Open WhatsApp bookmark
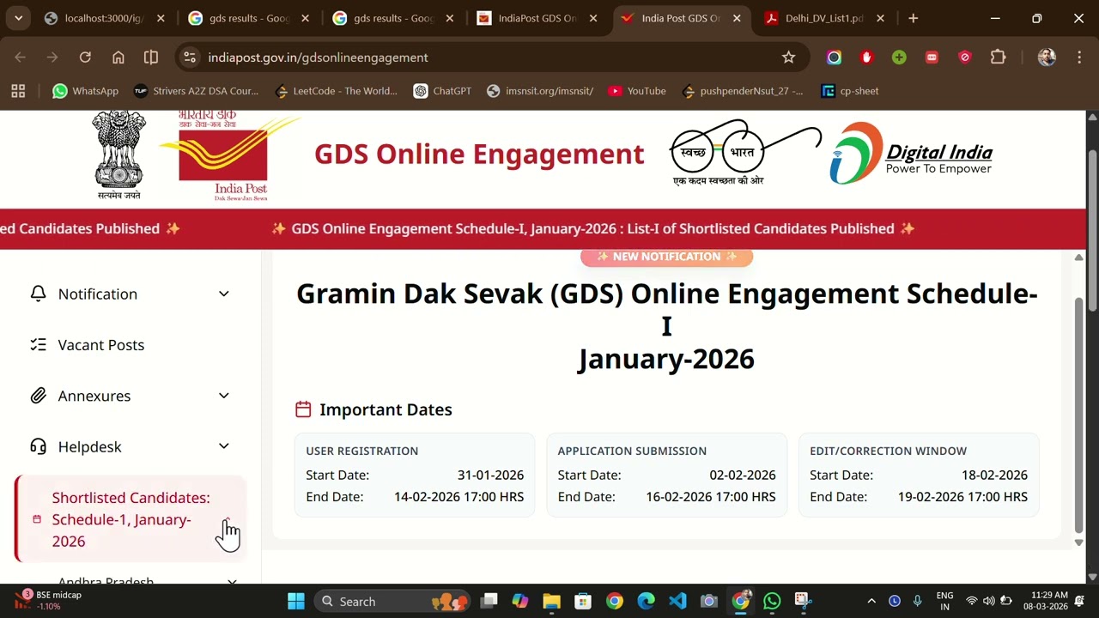 coord(85,91)
